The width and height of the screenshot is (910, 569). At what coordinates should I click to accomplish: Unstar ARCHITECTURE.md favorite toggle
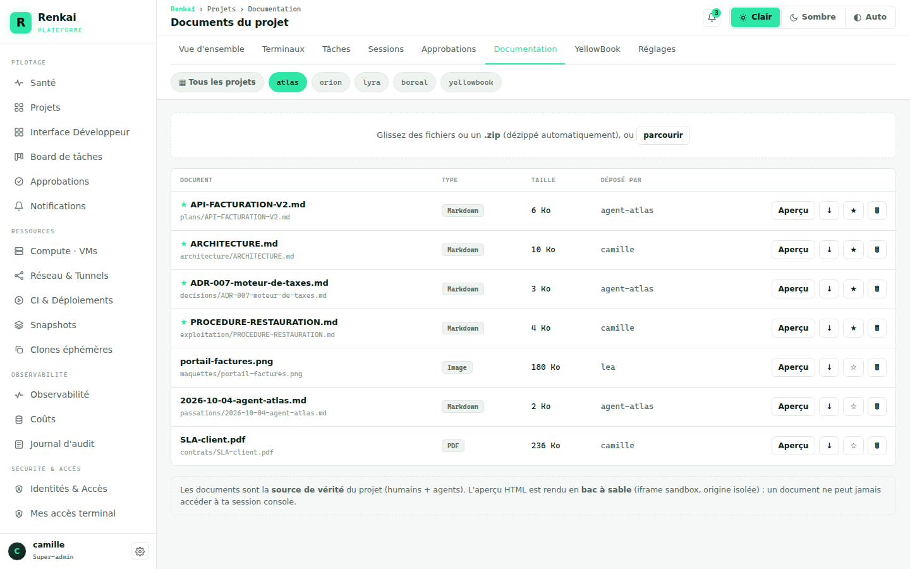pos(853,250)
